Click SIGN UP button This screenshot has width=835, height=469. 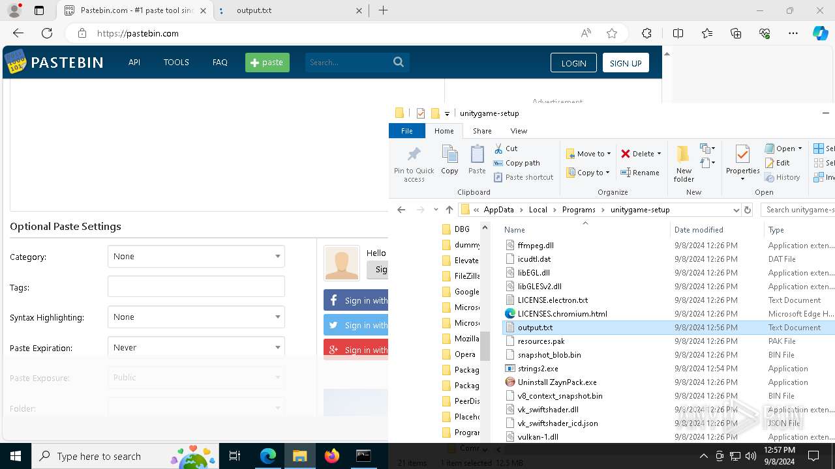[626, 63]
